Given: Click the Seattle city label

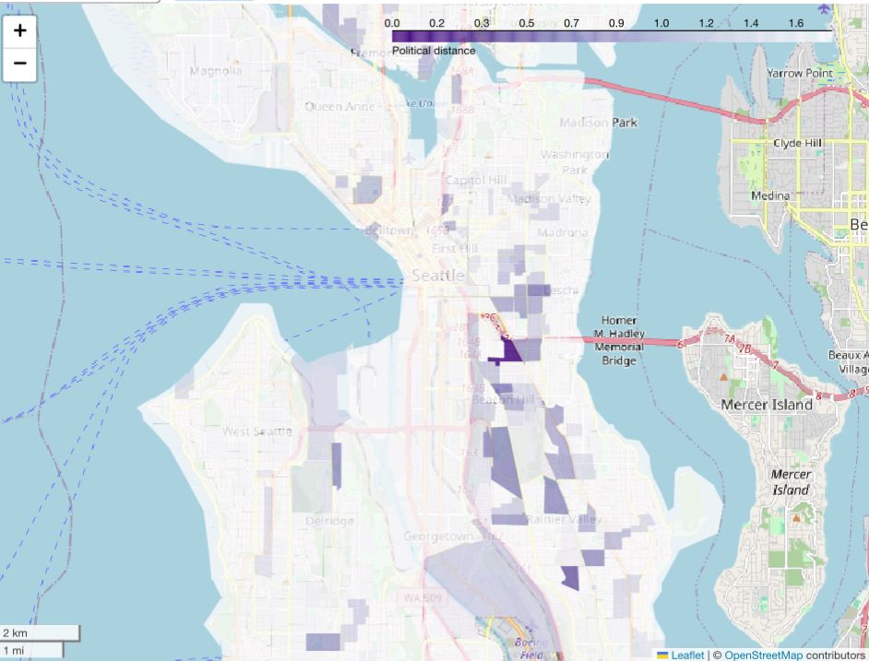Looking at the screenshot, I should coord(438,276).
